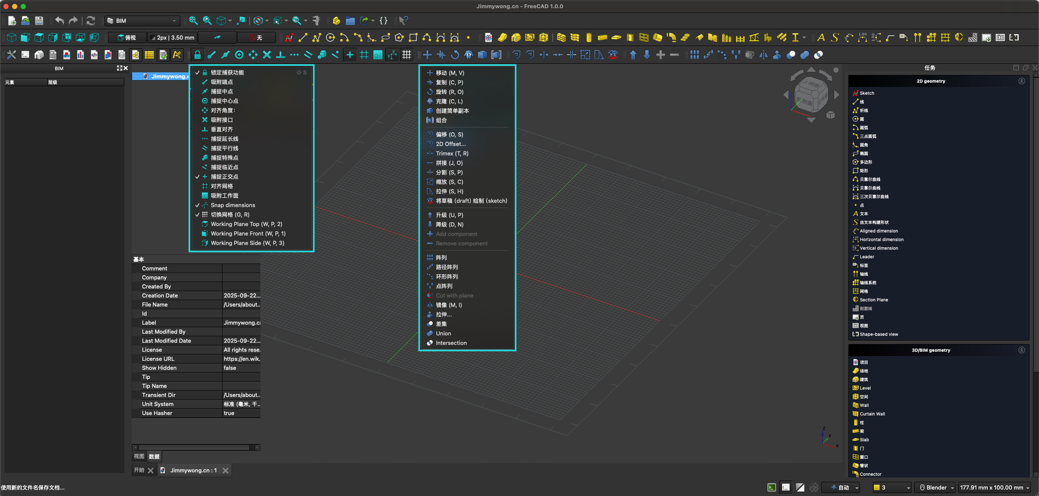1039x496 pixels.
Task: Toggle the 捕捉正交点 snap option
Action: pos(224,177)
